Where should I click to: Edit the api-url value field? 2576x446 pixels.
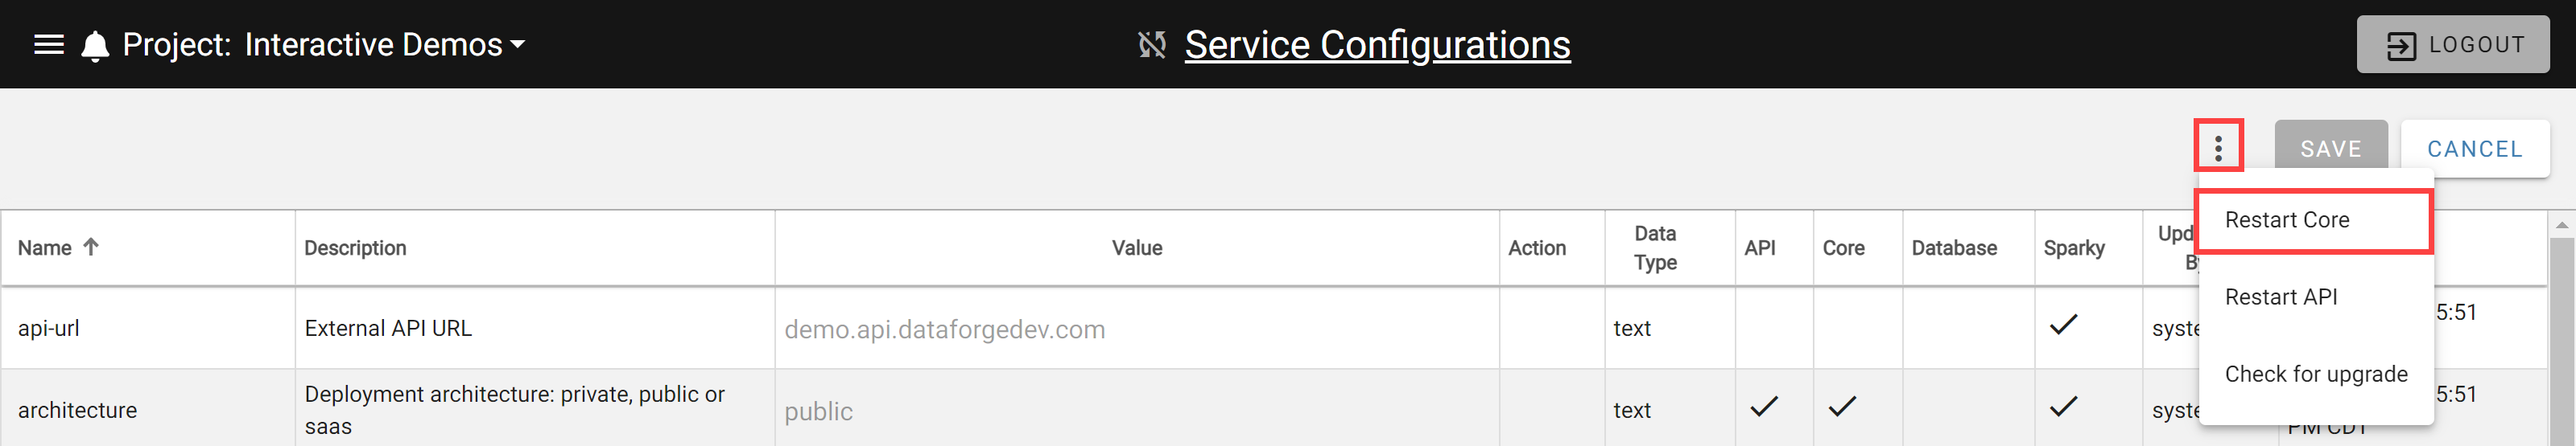(1136, 329)
